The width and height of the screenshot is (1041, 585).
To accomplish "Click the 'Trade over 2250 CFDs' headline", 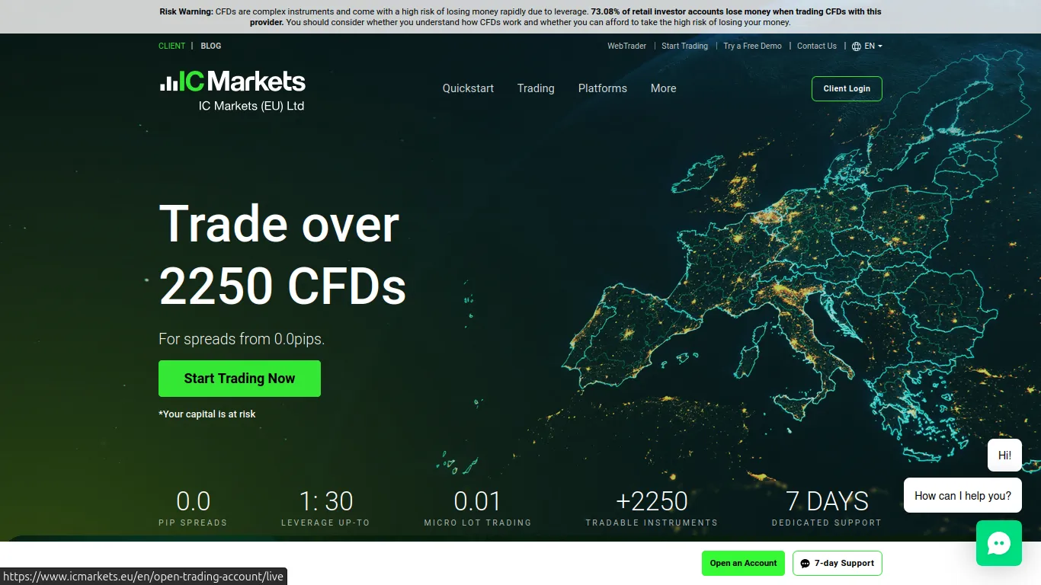I will click(282, 254).
